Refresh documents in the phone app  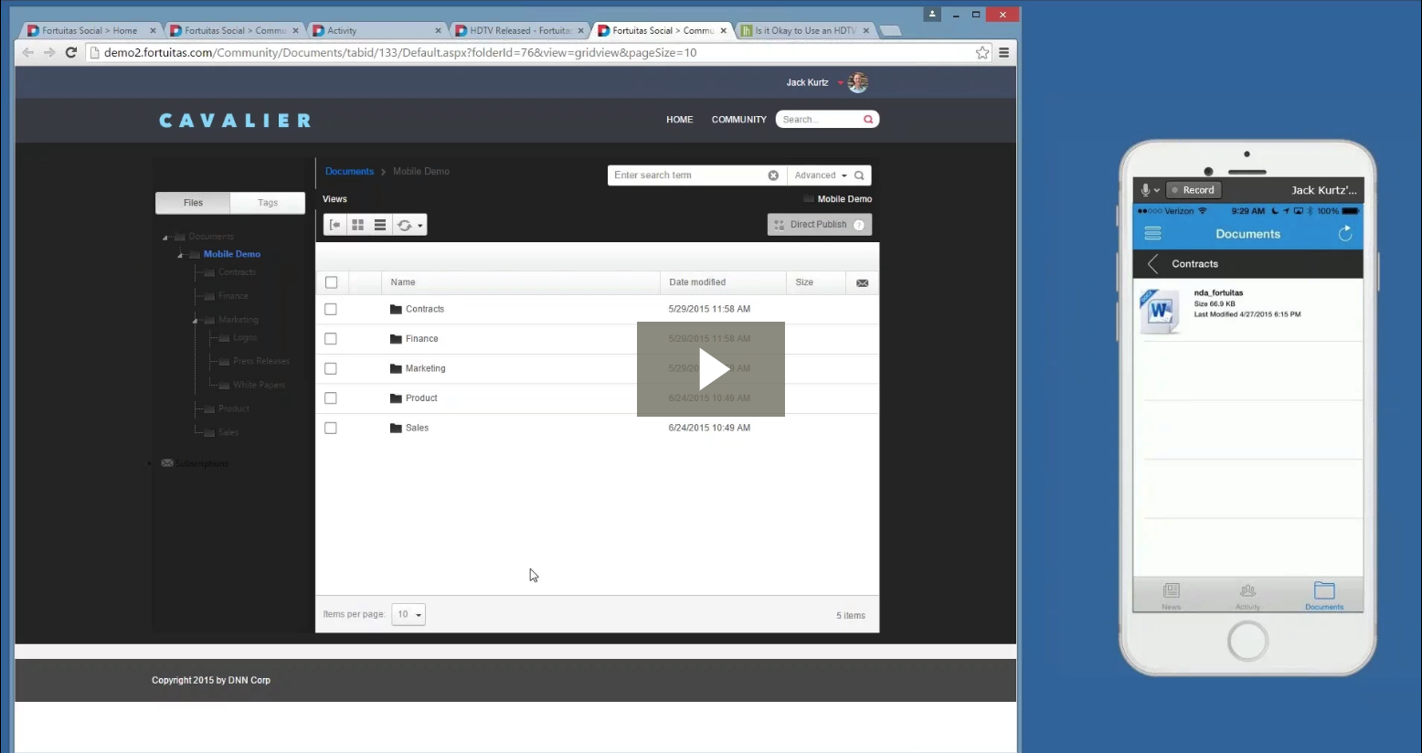click(1344, 234)
